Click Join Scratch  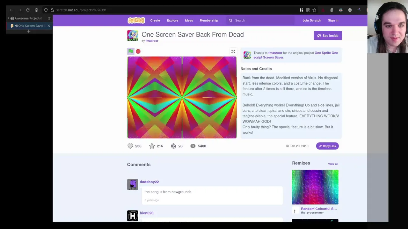pos(312,20)
